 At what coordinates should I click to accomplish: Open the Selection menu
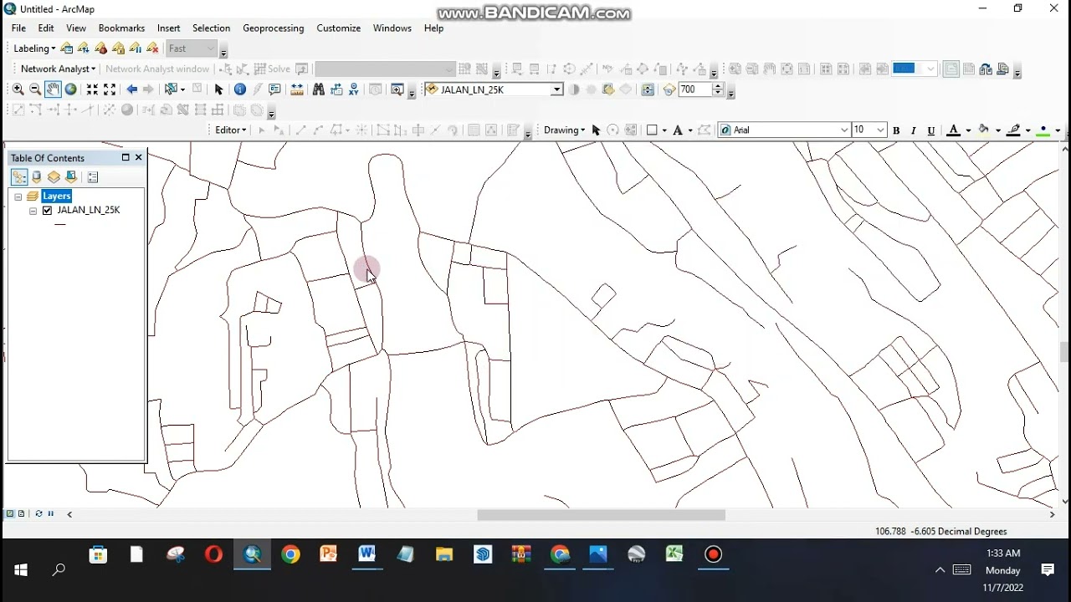212,28
